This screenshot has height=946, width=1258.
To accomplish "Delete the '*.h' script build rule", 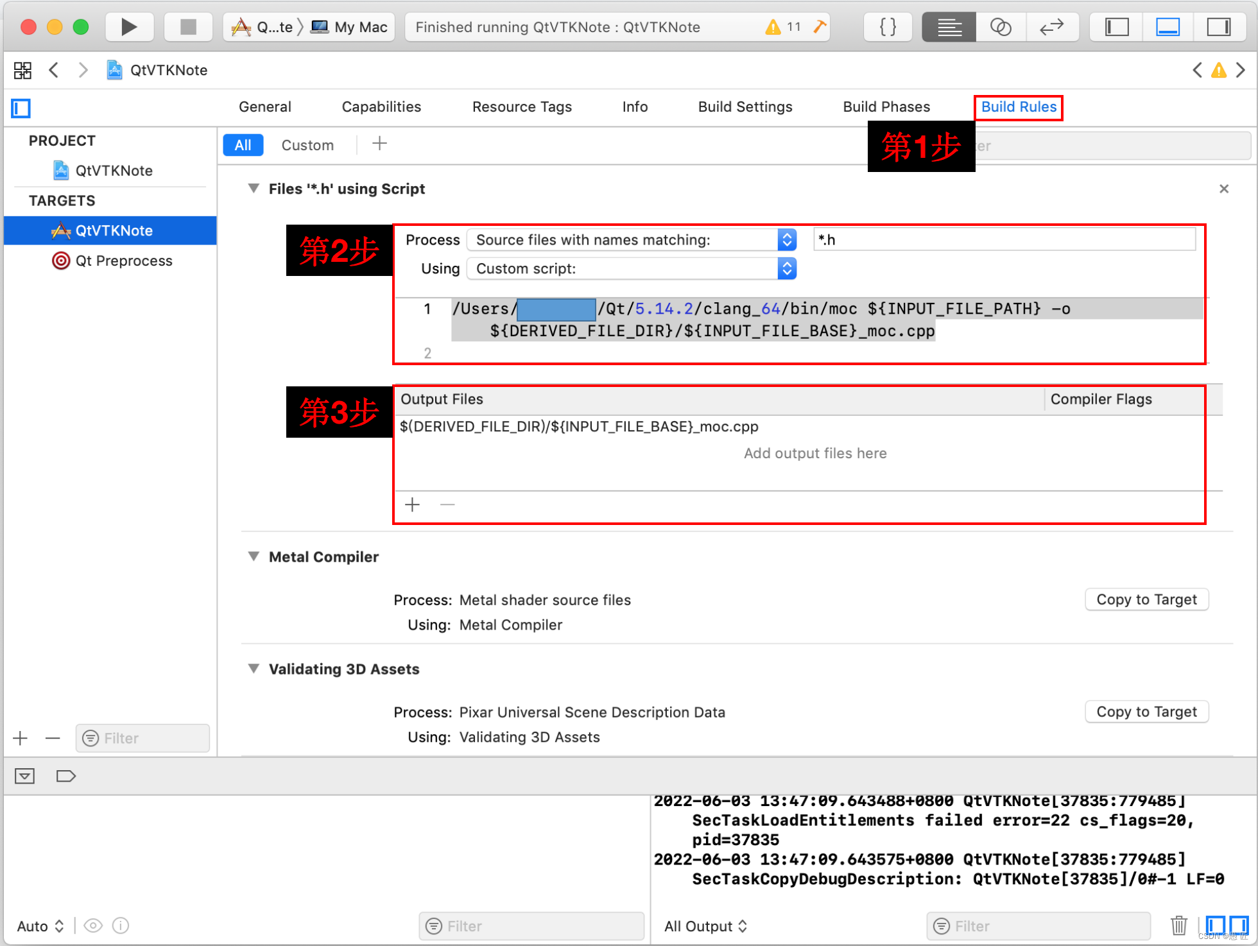I will (1224, 189).
